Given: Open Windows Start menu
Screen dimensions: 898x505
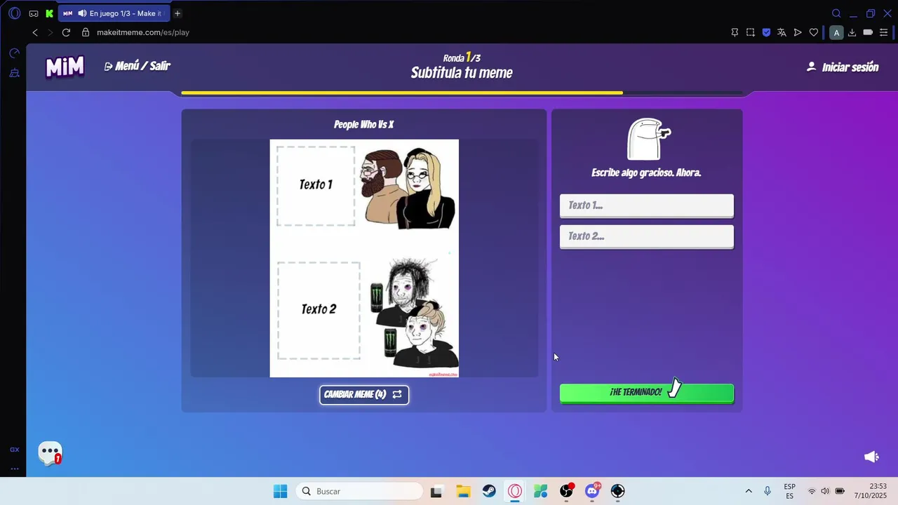Looking at the screenshot, I should [280, 491].
